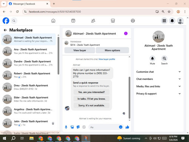Screen dimensions: 189x142
Task: Send quick reply 'Yes, are you interested?'
Action: 91,92
